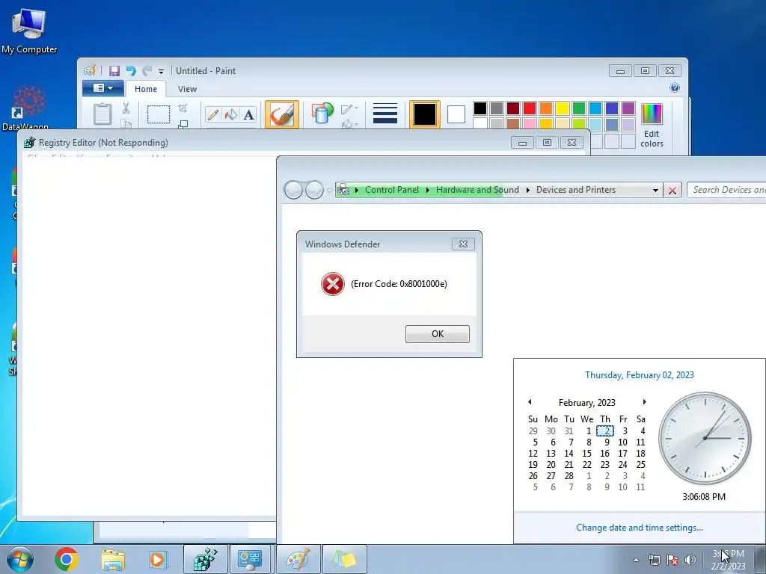Select the rectangular Select tool in Paint
Screen dimensions: 766x574
pos(159,114)
